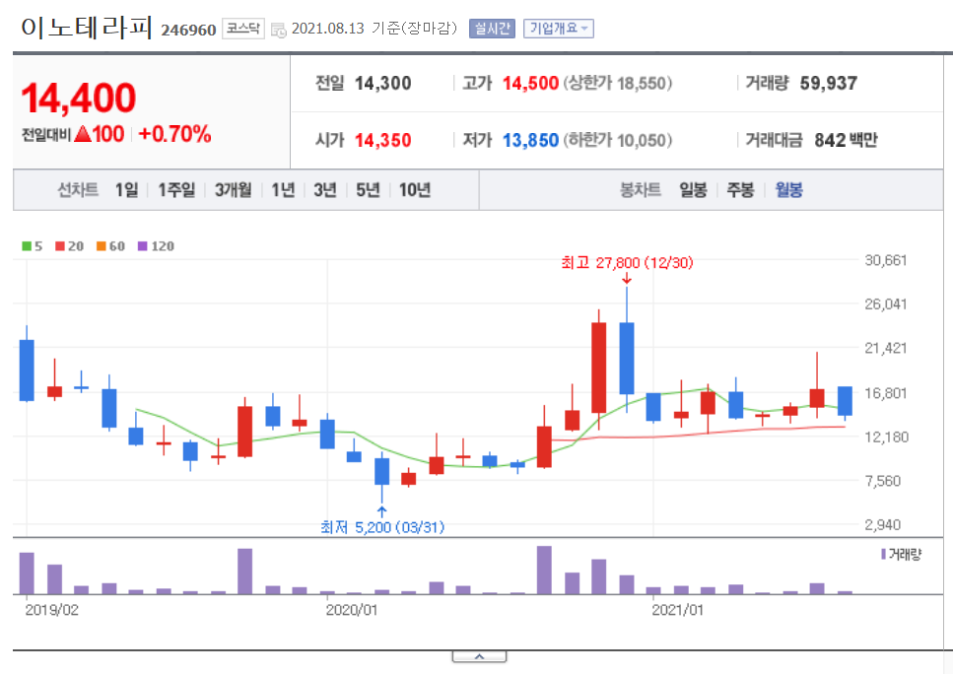
Task: Click the stock code 246960
Action: click(188, 30)
